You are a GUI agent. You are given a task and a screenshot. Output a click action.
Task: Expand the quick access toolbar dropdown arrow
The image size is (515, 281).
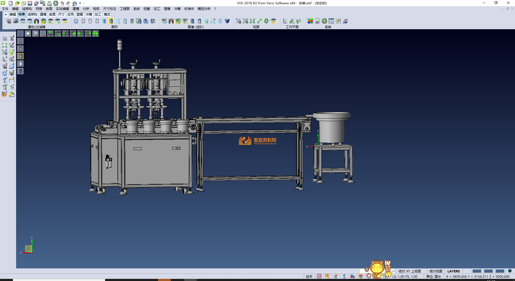click(x=80, y=3)
